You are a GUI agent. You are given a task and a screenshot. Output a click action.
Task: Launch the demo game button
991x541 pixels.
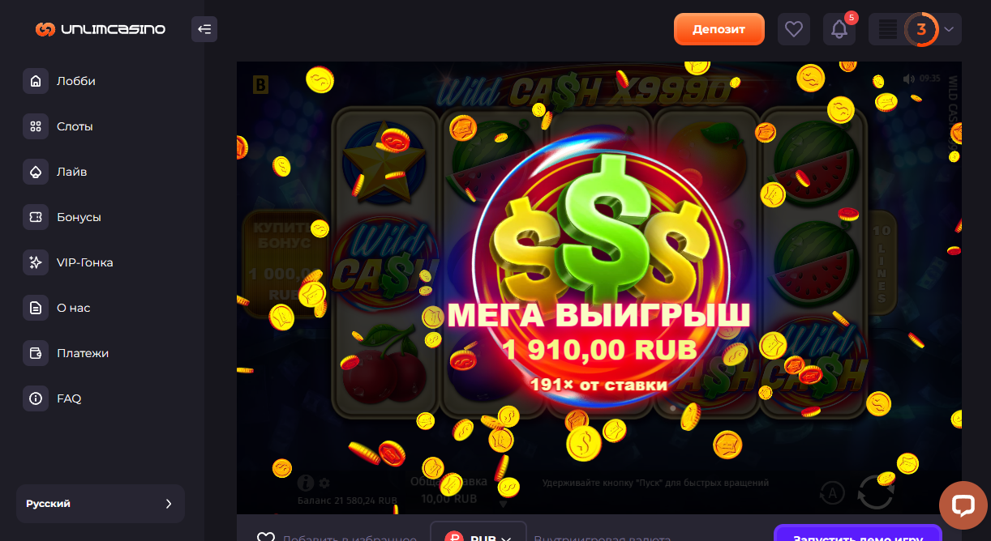click(x=858, y=535)
